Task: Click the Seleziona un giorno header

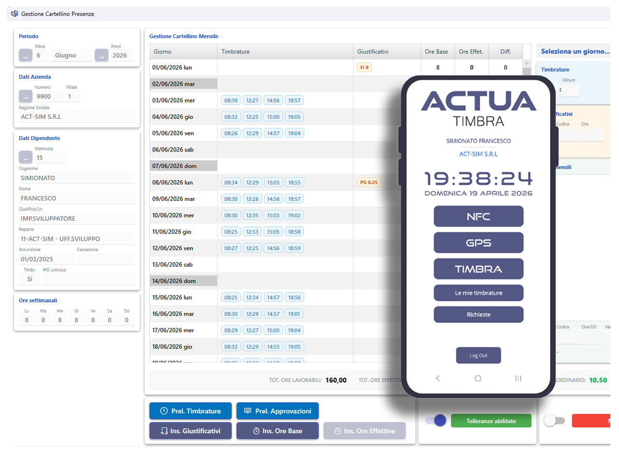Action: (x=575, y=51)
